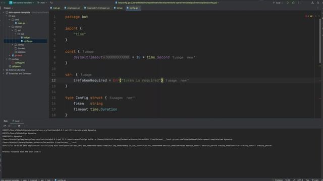Screen dimensions: 323x181
Task: Click the 'package bot' declaration line
Action: coord(77,17)
